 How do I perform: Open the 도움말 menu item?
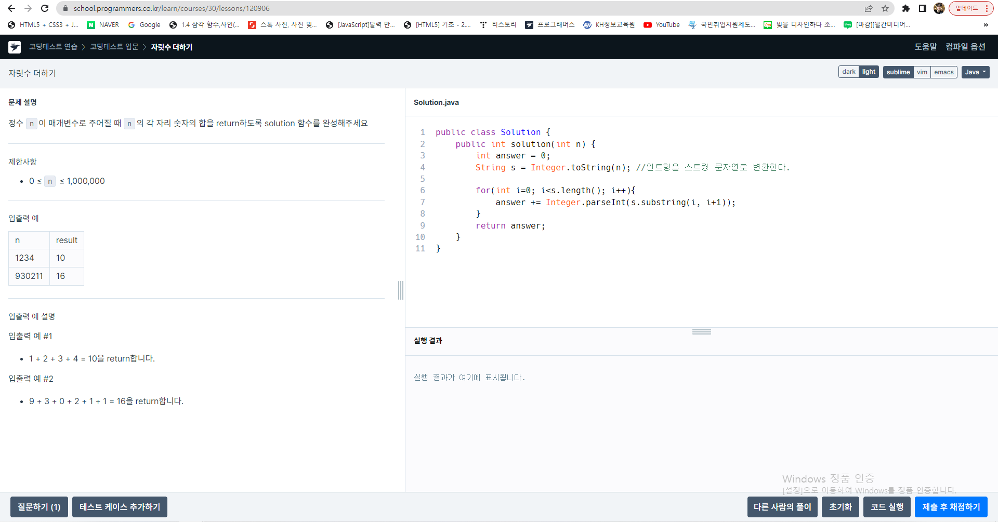925,47
